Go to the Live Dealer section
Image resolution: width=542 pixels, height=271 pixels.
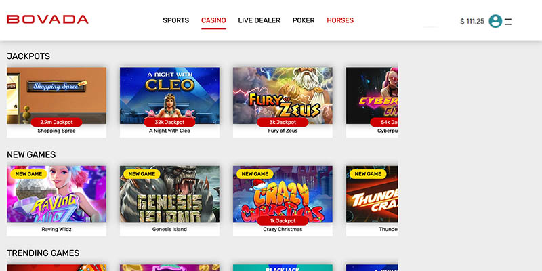tap(259, 20)
